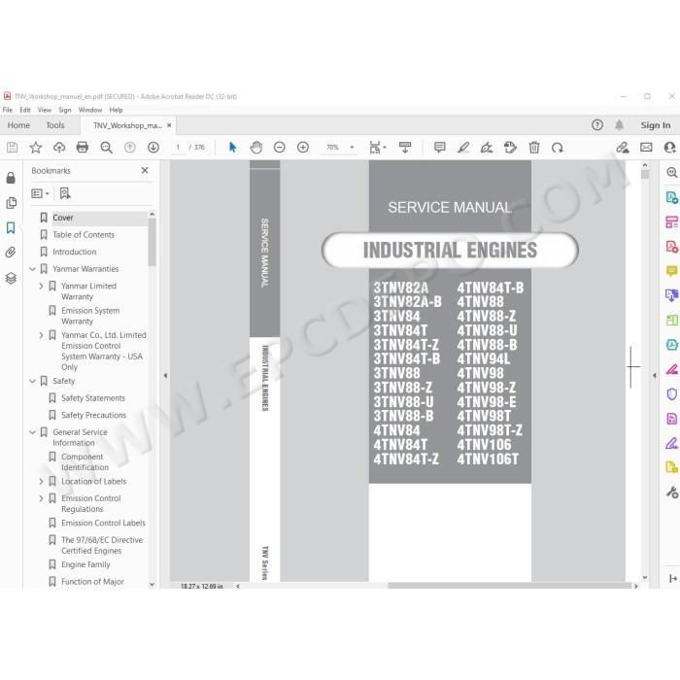Image resolution: width=680 pixels, height=680 pixels.
Task: Open the find text magnifier tool
Action: click(106, 148)
